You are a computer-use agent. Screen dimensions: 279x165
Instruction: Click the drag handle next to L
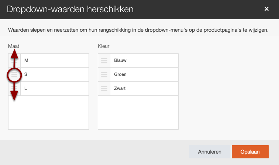click(14, 89)
